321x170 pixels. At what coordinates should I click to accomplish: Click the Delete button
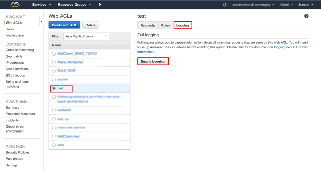[x=91, y=25]
